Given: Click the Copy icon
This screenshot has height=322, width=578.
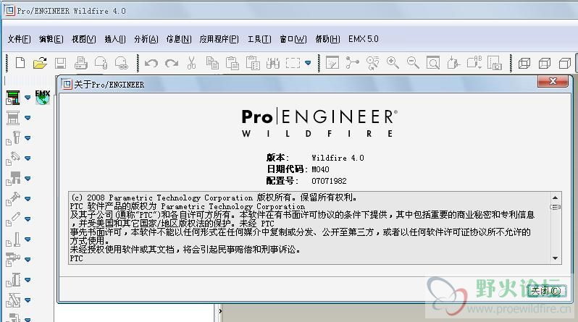Looking at the screenshot, I should [x=212, y=63].
